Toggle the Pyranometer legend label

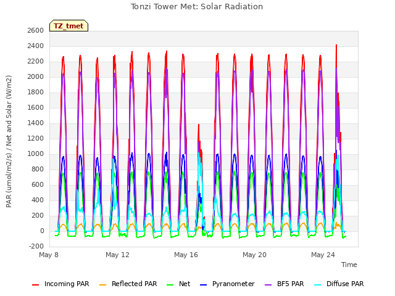[x=233, y=284]
